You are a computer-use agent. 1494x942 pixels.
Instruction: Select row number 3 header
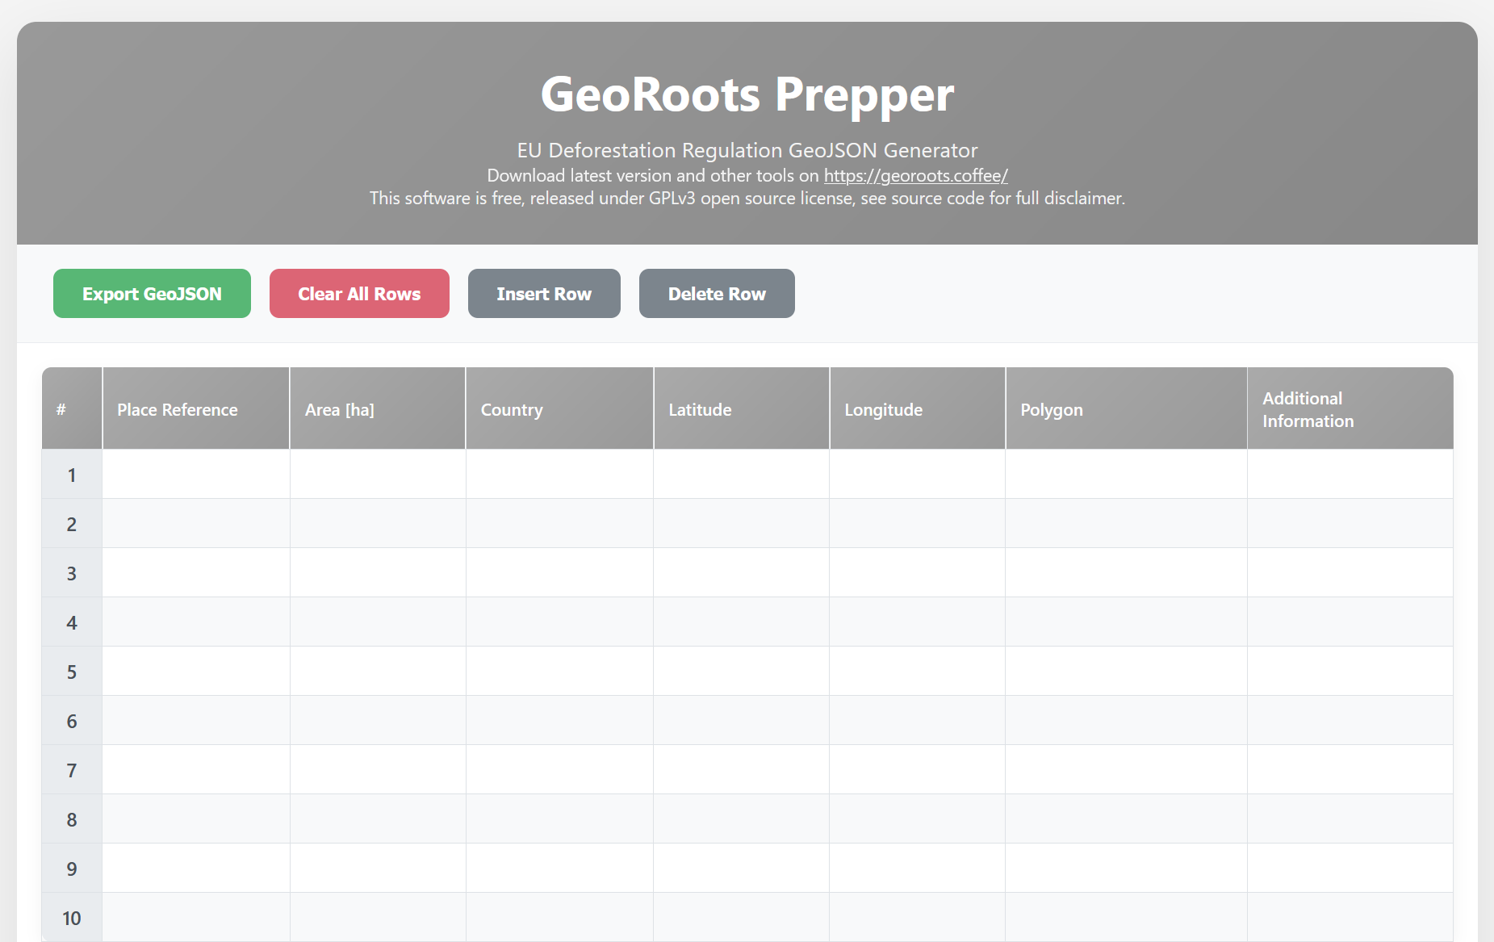point(72,572)
